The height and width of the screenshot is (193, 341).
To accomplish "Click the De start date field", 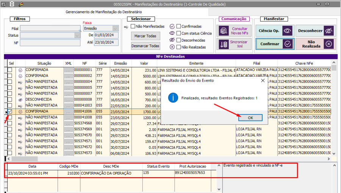I will 106,35.
